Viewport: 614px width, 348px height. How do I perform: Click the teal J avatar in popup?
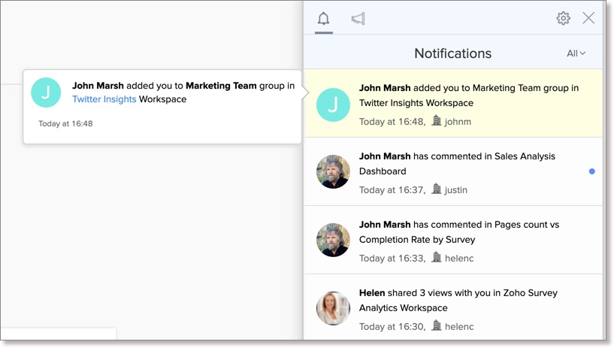pos(46,92)
